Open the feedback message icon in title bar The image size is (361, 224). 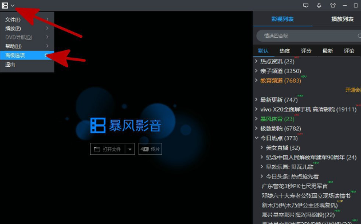pyautogui.click(x=305, y=6)
